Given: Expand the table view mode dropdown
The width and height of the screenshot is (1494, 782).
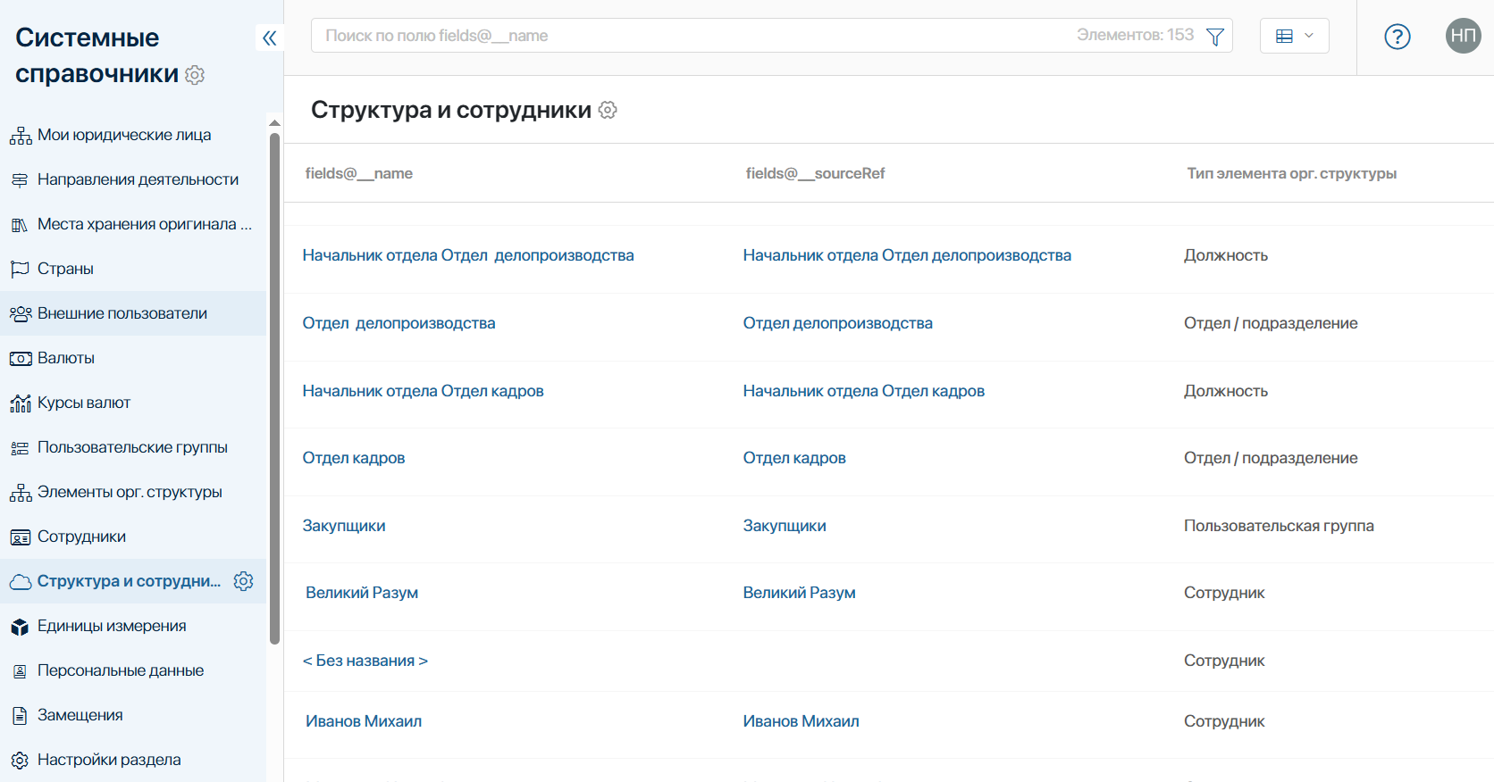Looking at the screenshot, I should coord(1294,36).
